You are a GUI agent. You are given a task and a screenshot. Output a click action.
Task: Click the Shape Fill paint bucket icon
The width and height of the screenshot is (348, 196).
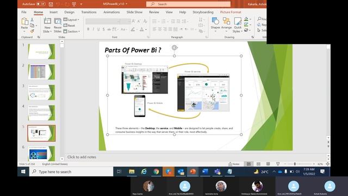pyautogui.click(x=246, y=19)
